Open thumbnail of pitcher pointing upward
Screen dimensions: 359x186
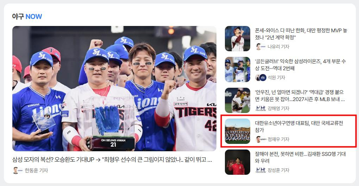tap(238, 39)
